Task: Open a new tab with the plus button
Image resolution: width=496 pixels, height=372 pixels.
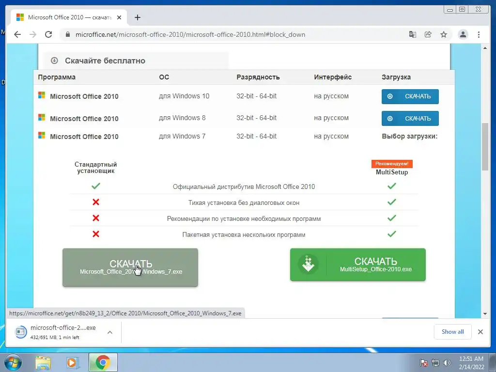Action: [137, 17]
